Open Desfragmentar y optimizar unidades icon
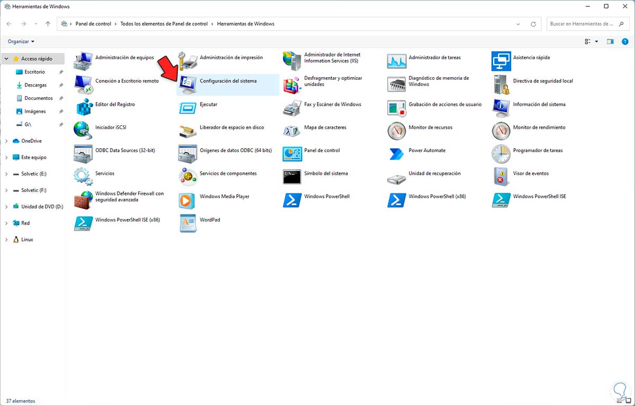Viewport: 635px width, 406px height. [x=292, y=85]
